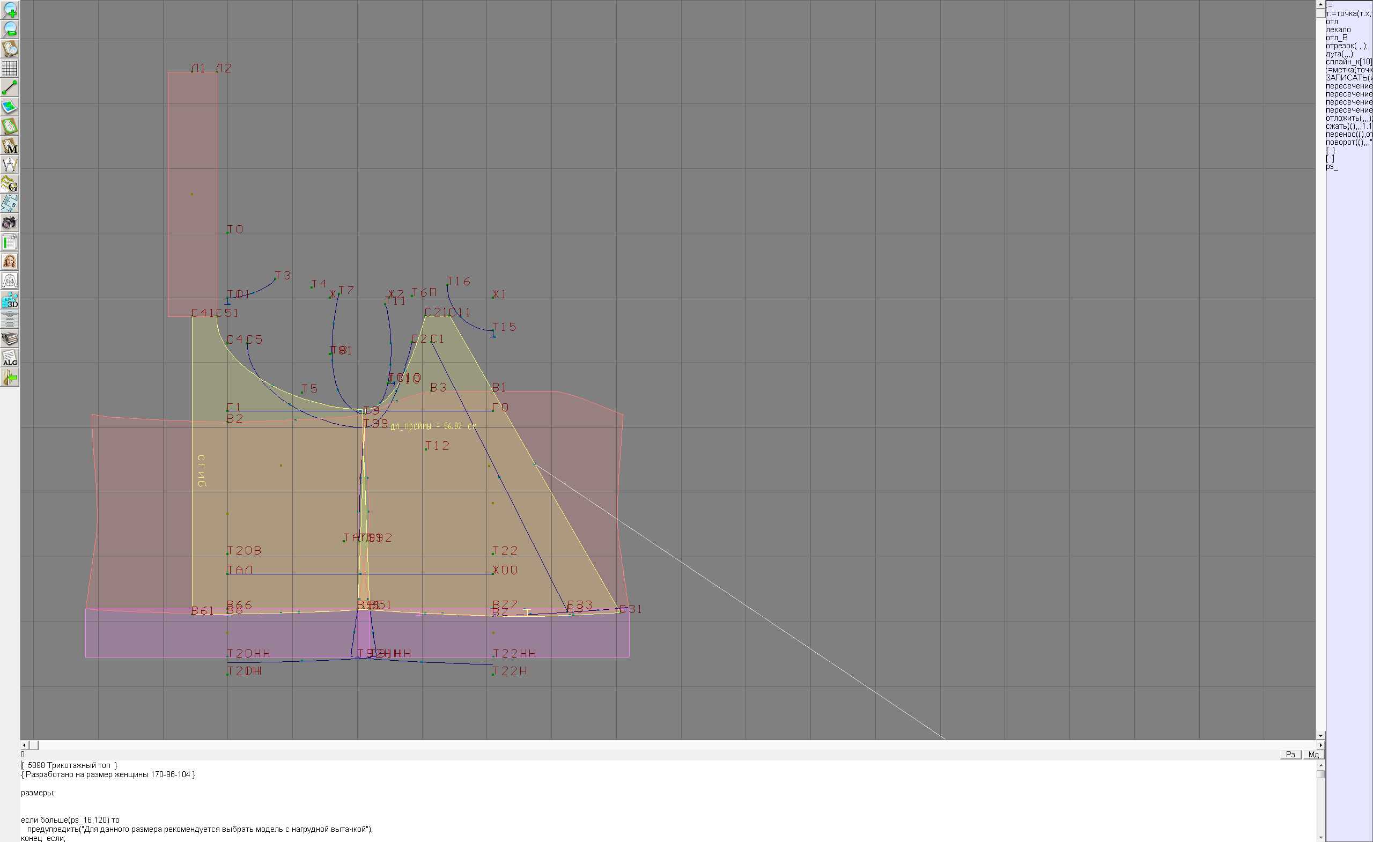Click the zoom in magnifier icon

click(10, 10)
